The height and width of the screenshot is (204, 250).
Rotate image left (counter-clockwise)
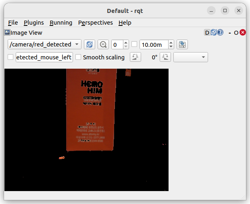tap(135, 57)
